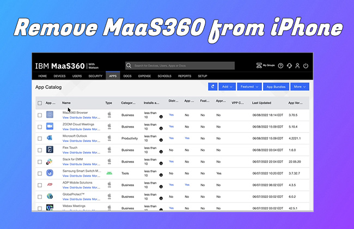Focus the Search for Devices, Users field
The width and height of the screenshot is (354, 229).
pos(180,65)
